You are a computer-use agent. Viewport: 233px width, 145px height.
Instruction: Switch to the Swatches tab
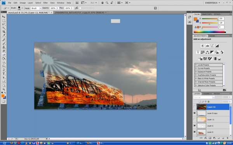click(x=207, y=14)
